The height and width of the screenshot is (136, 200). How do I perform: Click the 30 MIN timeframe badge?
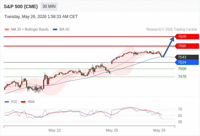point(49,6)
